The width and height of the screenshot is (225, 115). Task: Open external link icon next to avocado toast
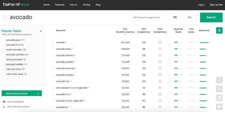72,49
